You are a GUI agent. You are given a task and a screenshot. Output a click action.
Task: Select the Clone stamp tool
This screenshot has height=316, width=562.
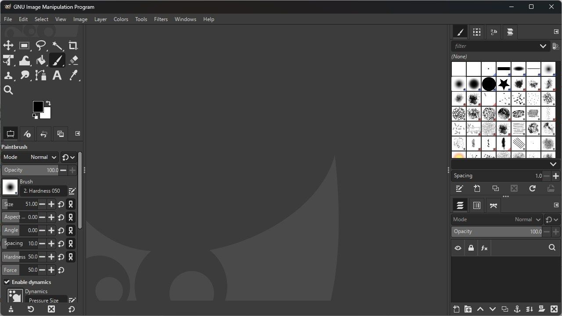(8, 75)
